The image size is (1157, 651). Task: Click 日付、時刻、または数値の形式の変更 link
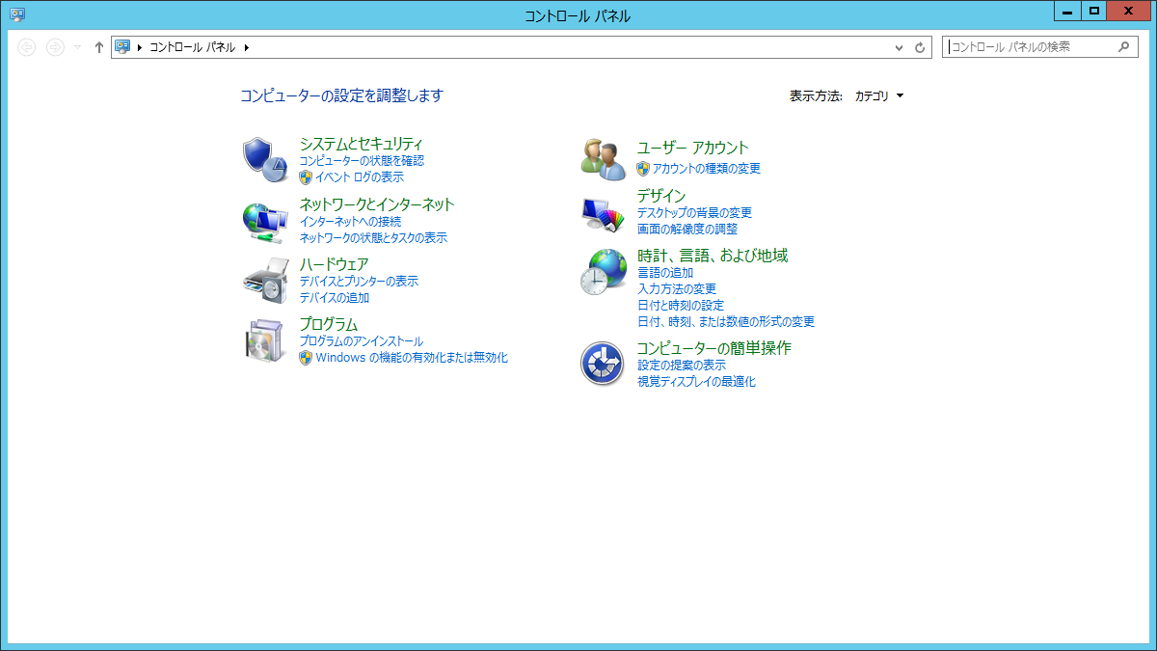(x=726, y=322)
